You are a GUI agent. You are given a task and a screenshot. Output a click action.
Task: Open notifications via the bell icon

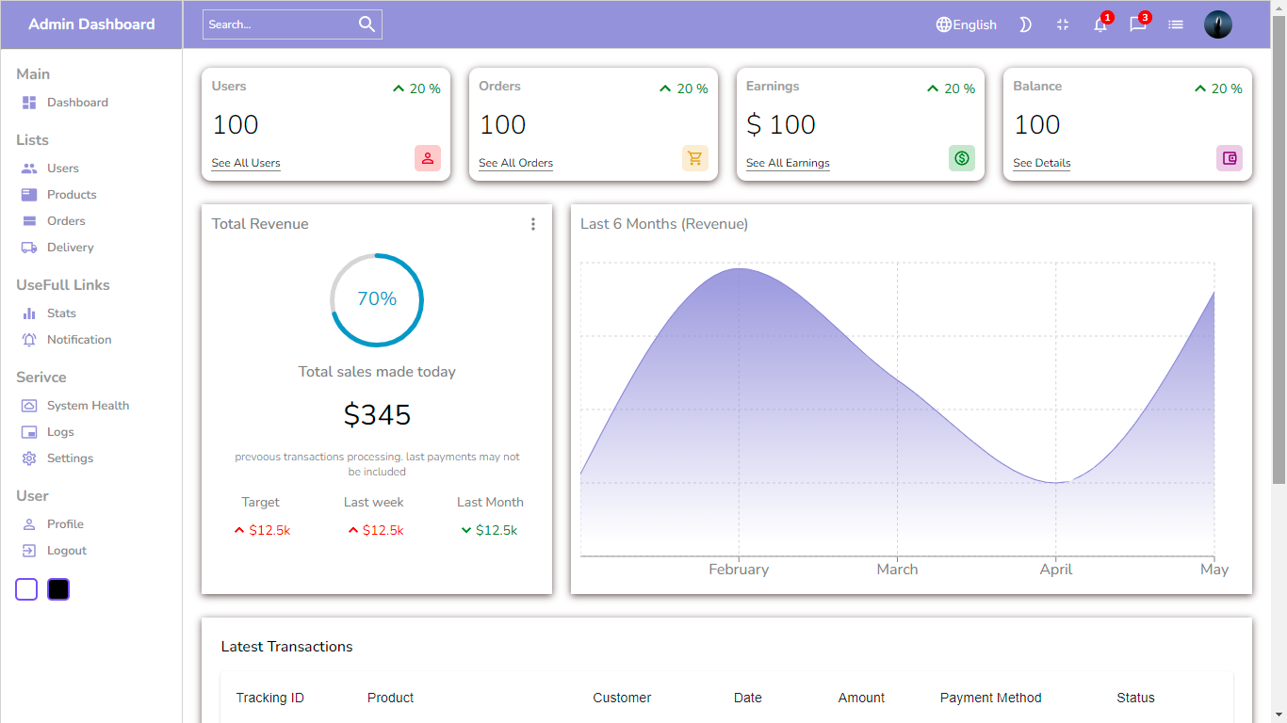1100,24
